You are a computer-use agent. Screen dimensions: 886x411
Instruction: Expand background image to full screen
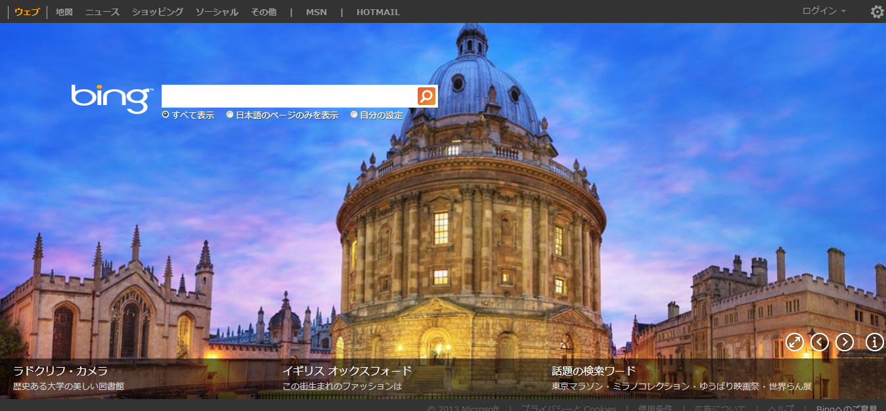coord(795,342)
